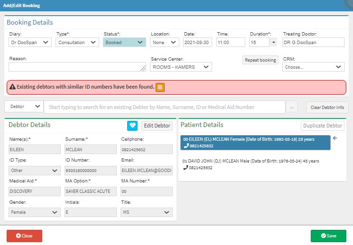Expand the Duration dropdown arrow
Screen dimensions: 353x245
(274, 42)
